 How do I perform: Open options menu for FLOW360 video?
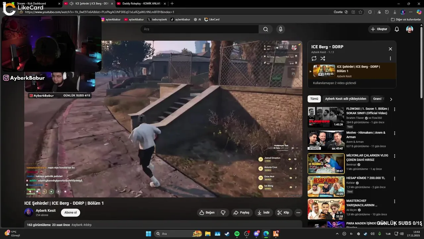point(395,109)
